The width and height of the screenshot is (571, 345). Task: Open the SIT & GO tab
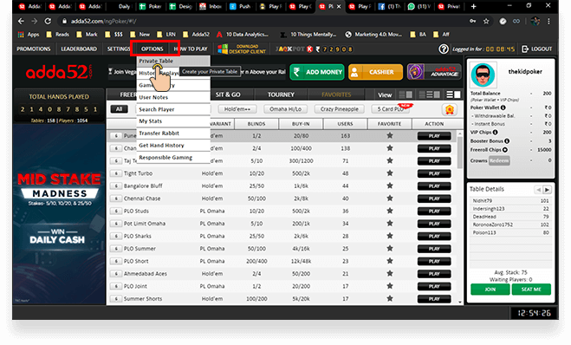[228, 94]
